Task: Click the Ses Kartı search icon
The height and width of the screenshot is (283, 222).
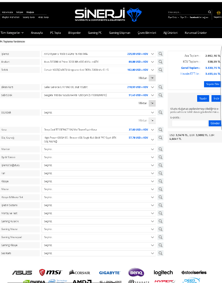Action: pos(160,253)
